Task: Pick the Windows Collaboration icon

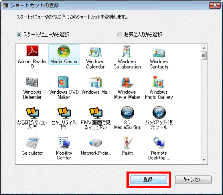Action: pos(127,52)
